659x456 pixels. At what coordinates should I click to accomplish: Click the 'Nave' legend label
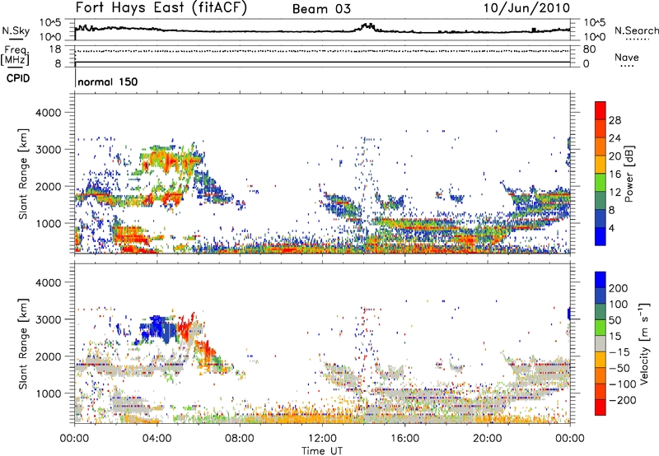point(626,57)
